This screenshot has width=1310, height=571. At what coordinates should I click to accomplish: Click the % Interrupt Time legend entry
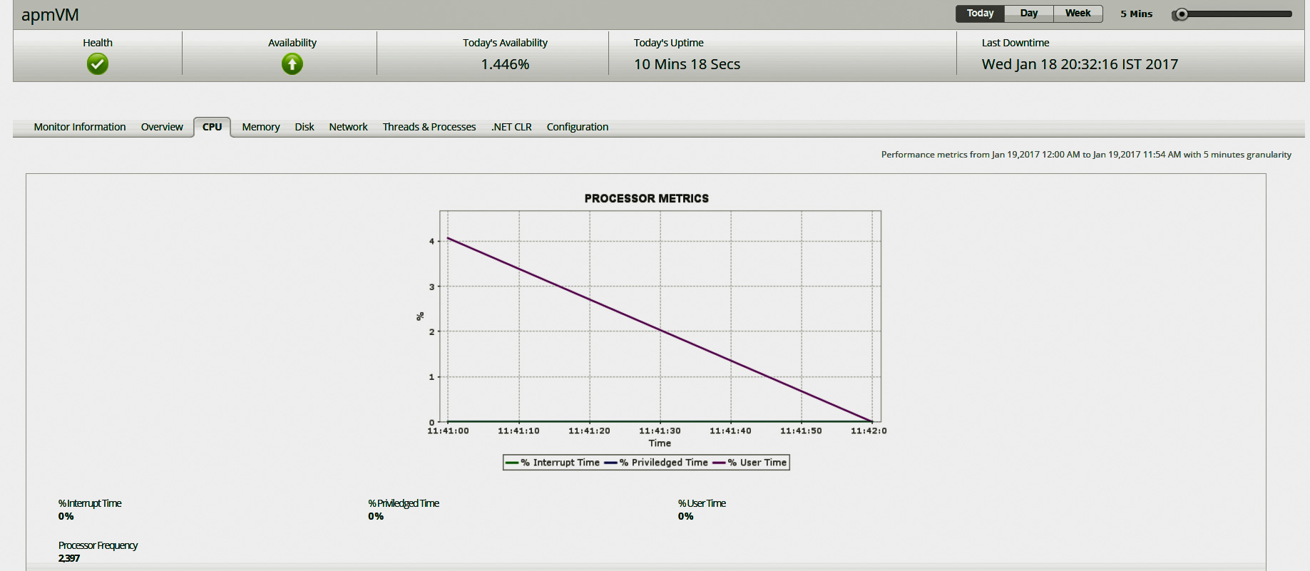553,463
